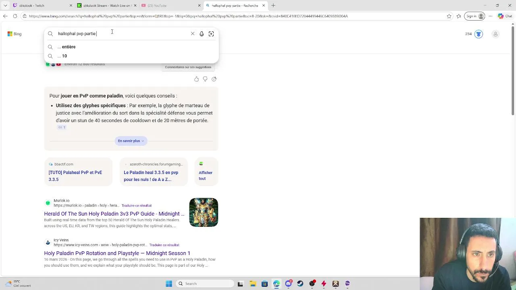
Task: Switch to stikstook Stream Kick tab
Action: [106, 6]
